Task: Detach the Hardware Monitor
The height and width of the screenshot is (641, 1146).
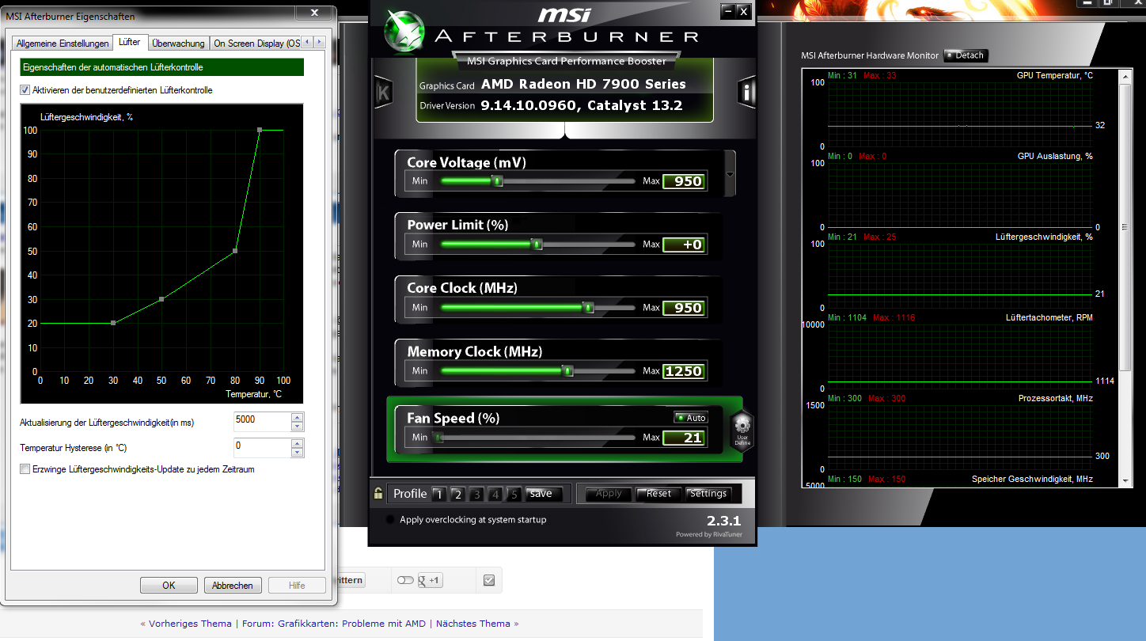Action: 966,55
